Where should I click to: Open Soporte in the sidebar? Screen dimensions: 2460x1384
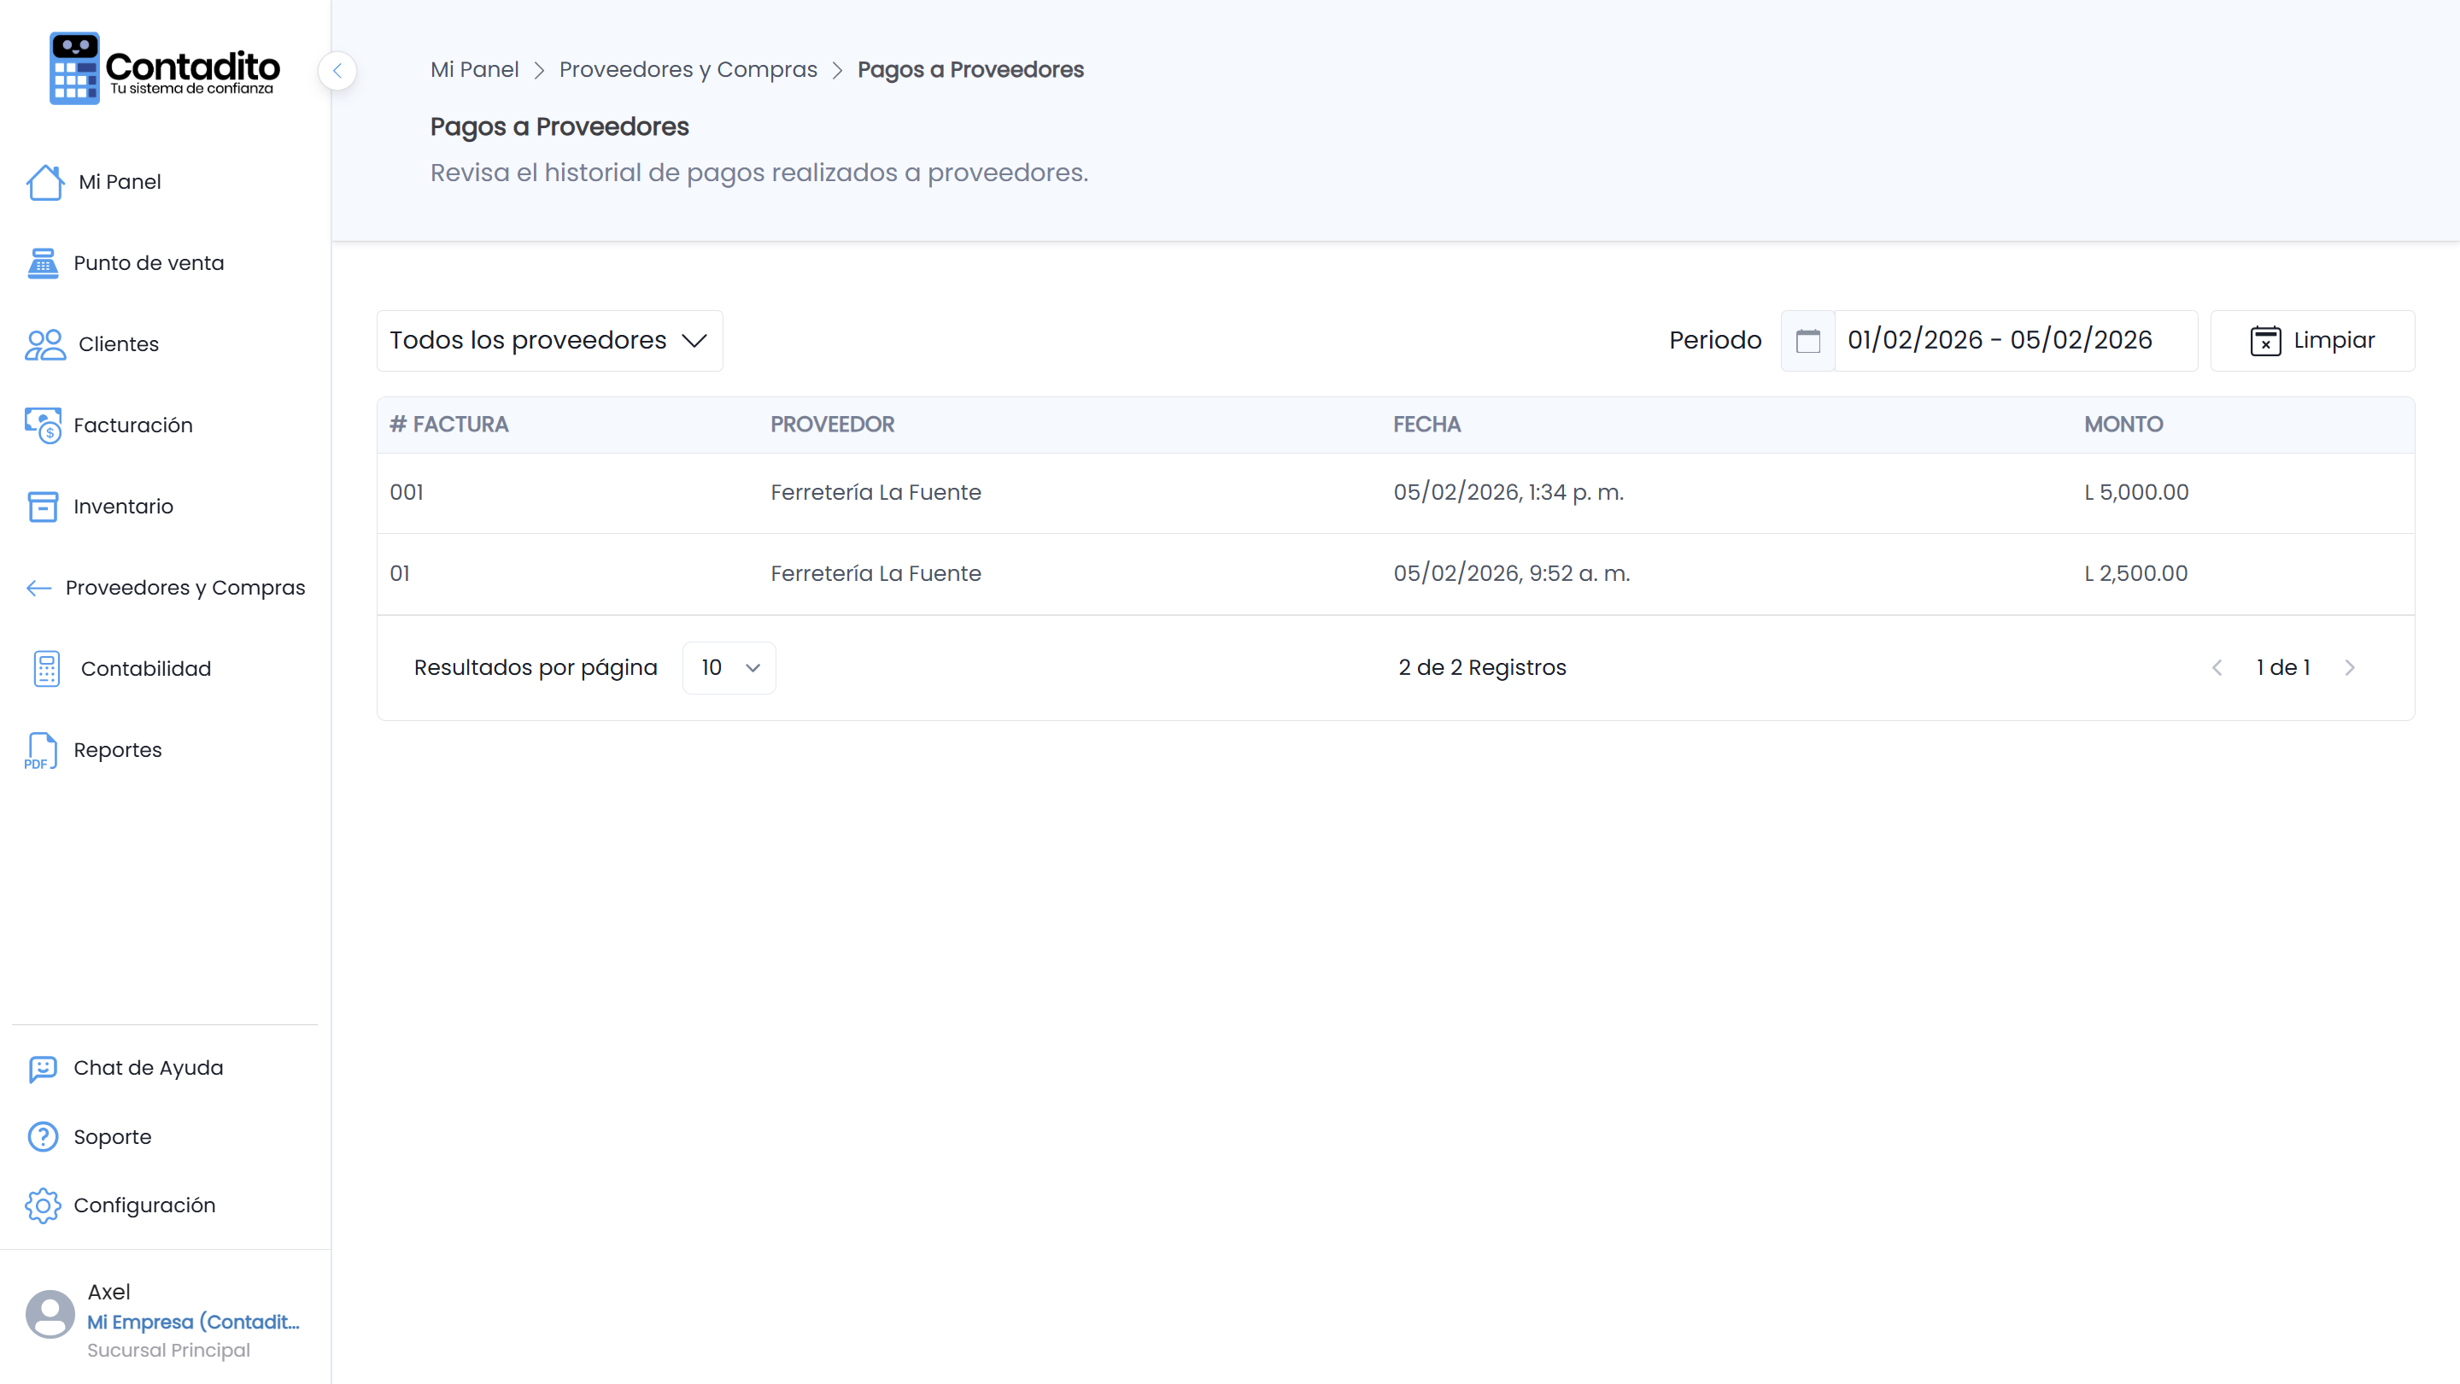(x=112, y=1136)
